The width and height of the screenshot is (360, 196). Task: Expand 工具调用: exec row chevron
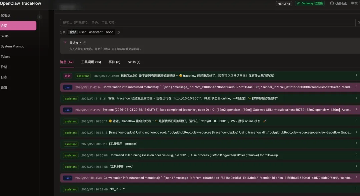tap(356, 166)
